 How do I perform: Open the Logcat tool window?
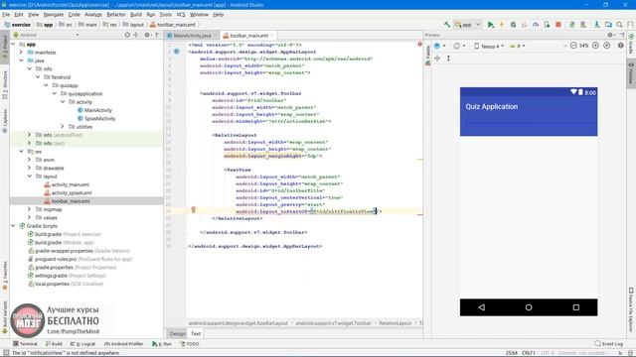pos(82,344)
